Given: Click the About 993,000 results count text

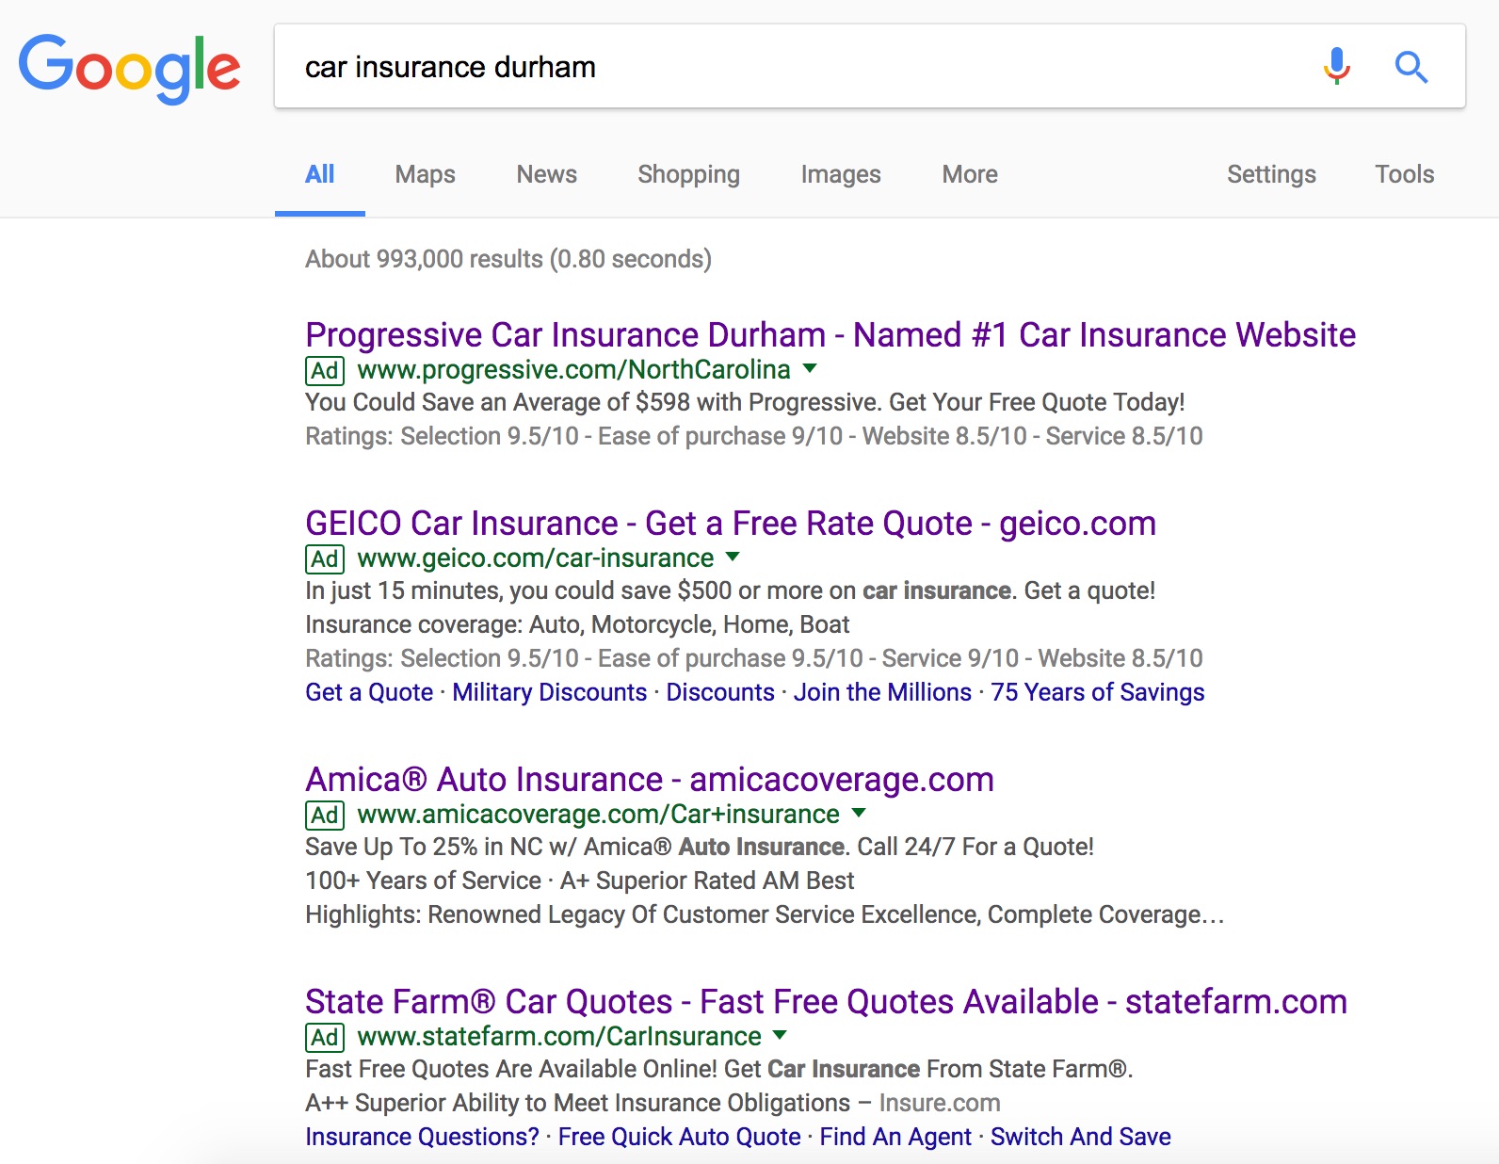Looking at the screenshot, I should 508,259.
